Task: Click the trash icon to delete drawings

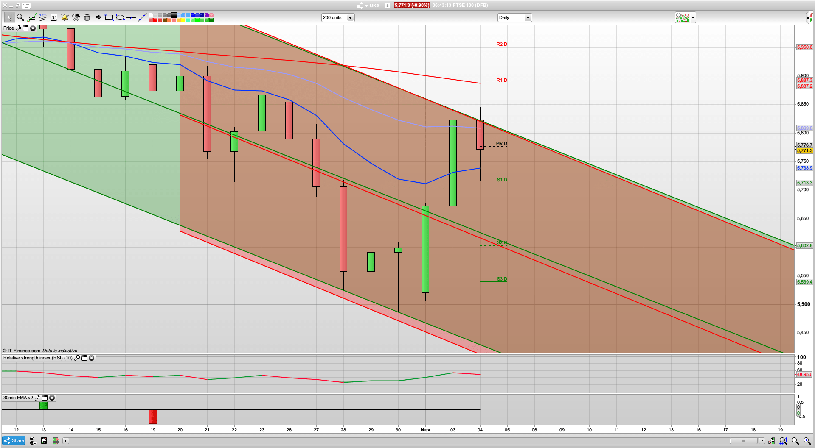Action: point(86,17)
